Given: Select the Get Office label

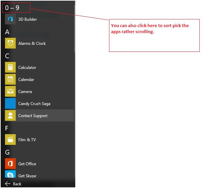Looking at the screenshot, I should click(27, 164).
